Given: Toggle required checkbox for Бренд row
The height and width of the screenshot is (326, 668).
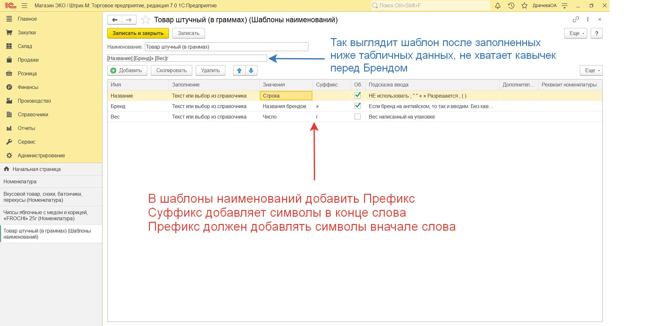Looking at the screenshot, I should click(357, 106).
